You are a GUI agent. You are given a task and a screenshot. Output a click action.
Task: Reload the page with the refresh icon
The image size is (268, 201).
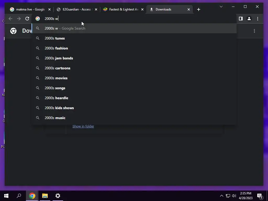pos(27,19)
